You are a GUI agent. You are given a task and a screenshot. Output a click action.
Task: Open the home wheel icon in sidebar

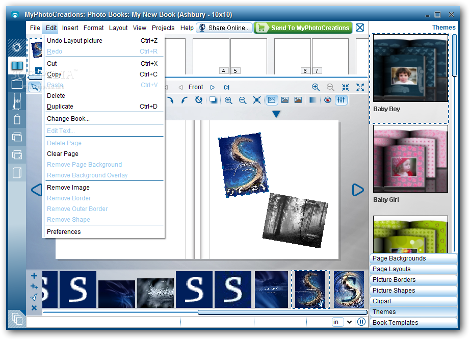[17, 48]
